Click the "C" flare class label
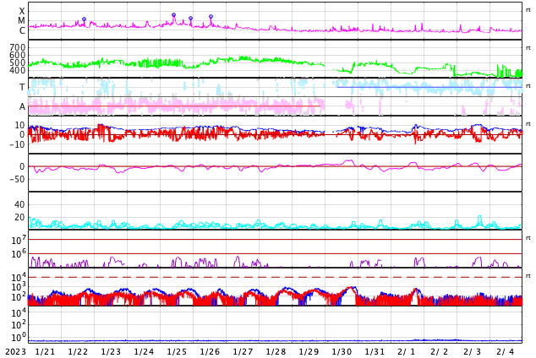 [x=22, y=30]
